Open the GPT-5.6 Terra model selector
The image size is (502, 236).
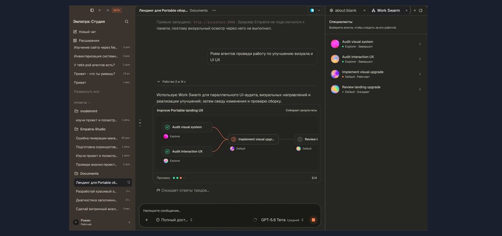(x=282, y=220)
